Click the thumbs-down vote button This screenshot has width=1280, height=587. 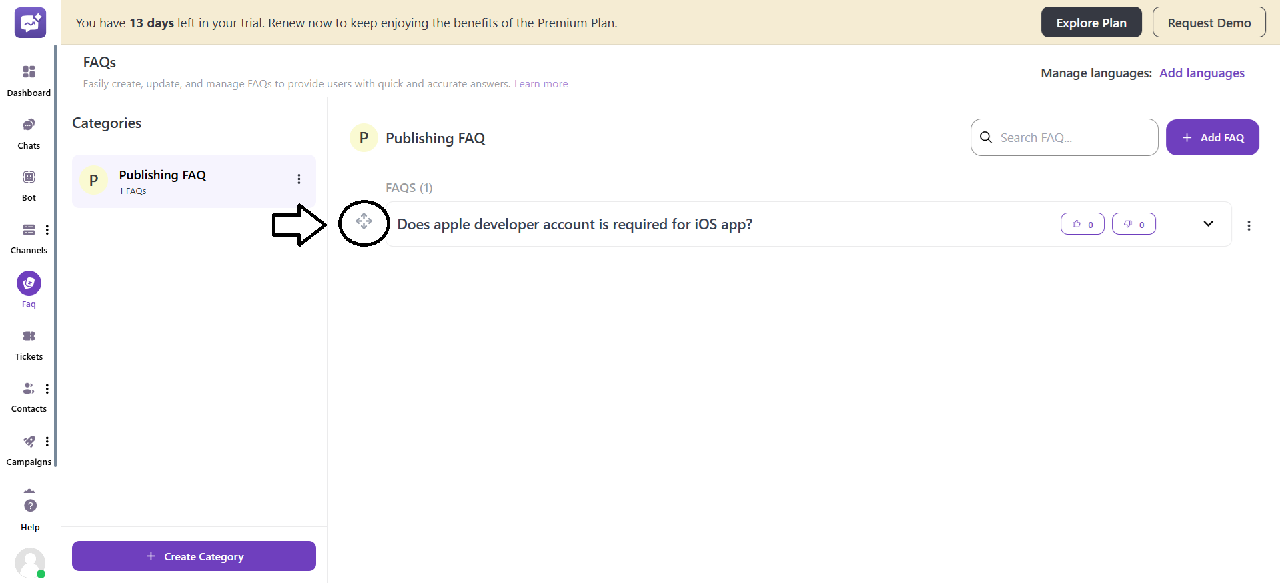point(1133,224)
